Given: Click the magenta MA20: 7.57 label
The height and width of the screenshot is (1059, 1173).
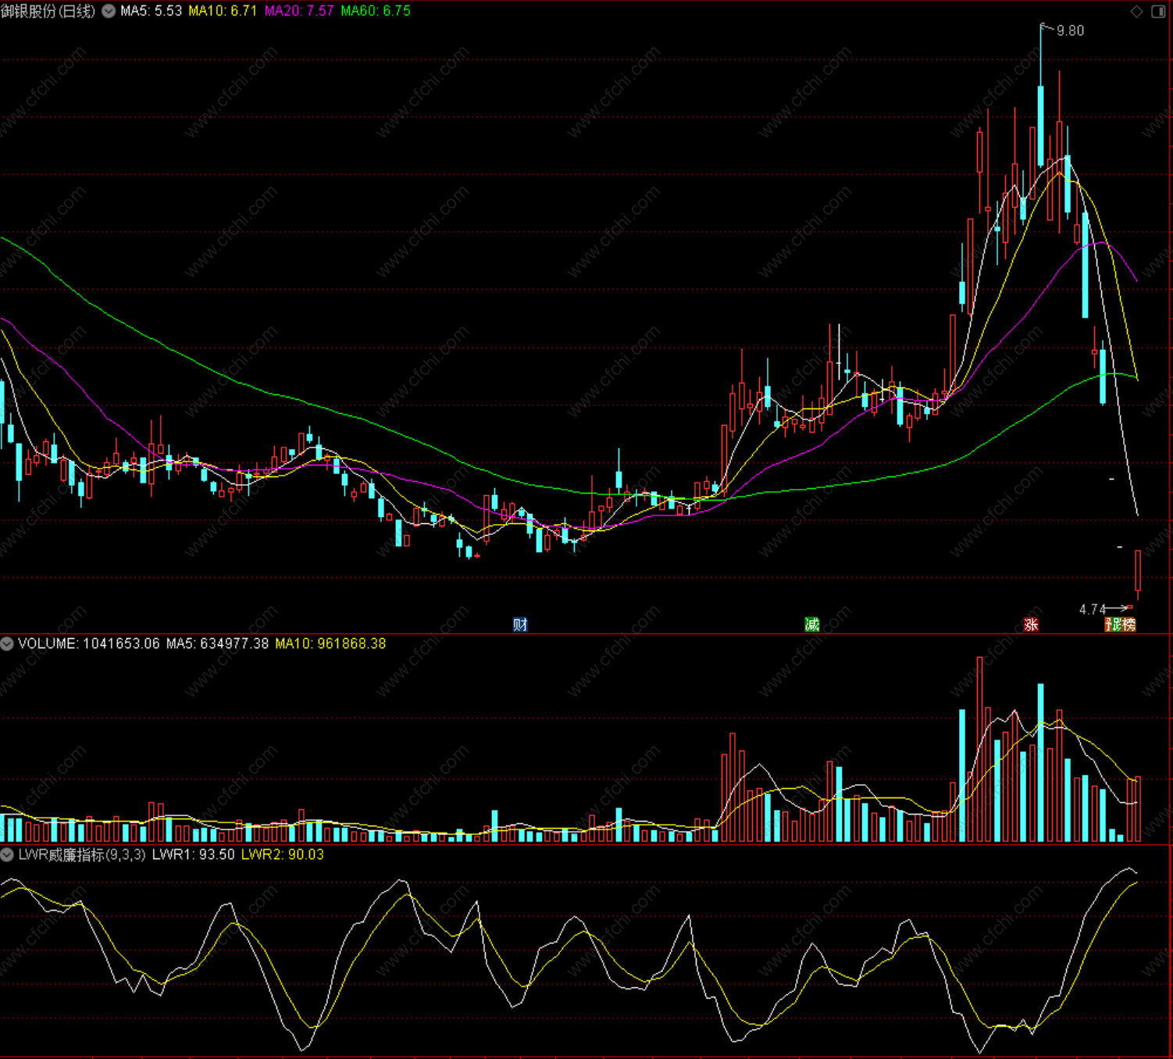Looking at the screenshot, I should [x=299, y=11].
